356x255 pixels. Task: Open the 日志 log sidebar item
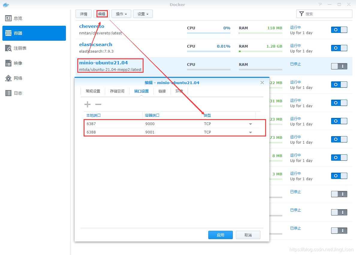point(34,93)
